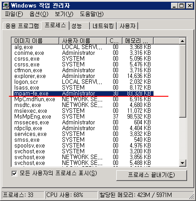This screenshot has width=196, height=201.
Task: Sort by the CPU column header
Action: 114,41
